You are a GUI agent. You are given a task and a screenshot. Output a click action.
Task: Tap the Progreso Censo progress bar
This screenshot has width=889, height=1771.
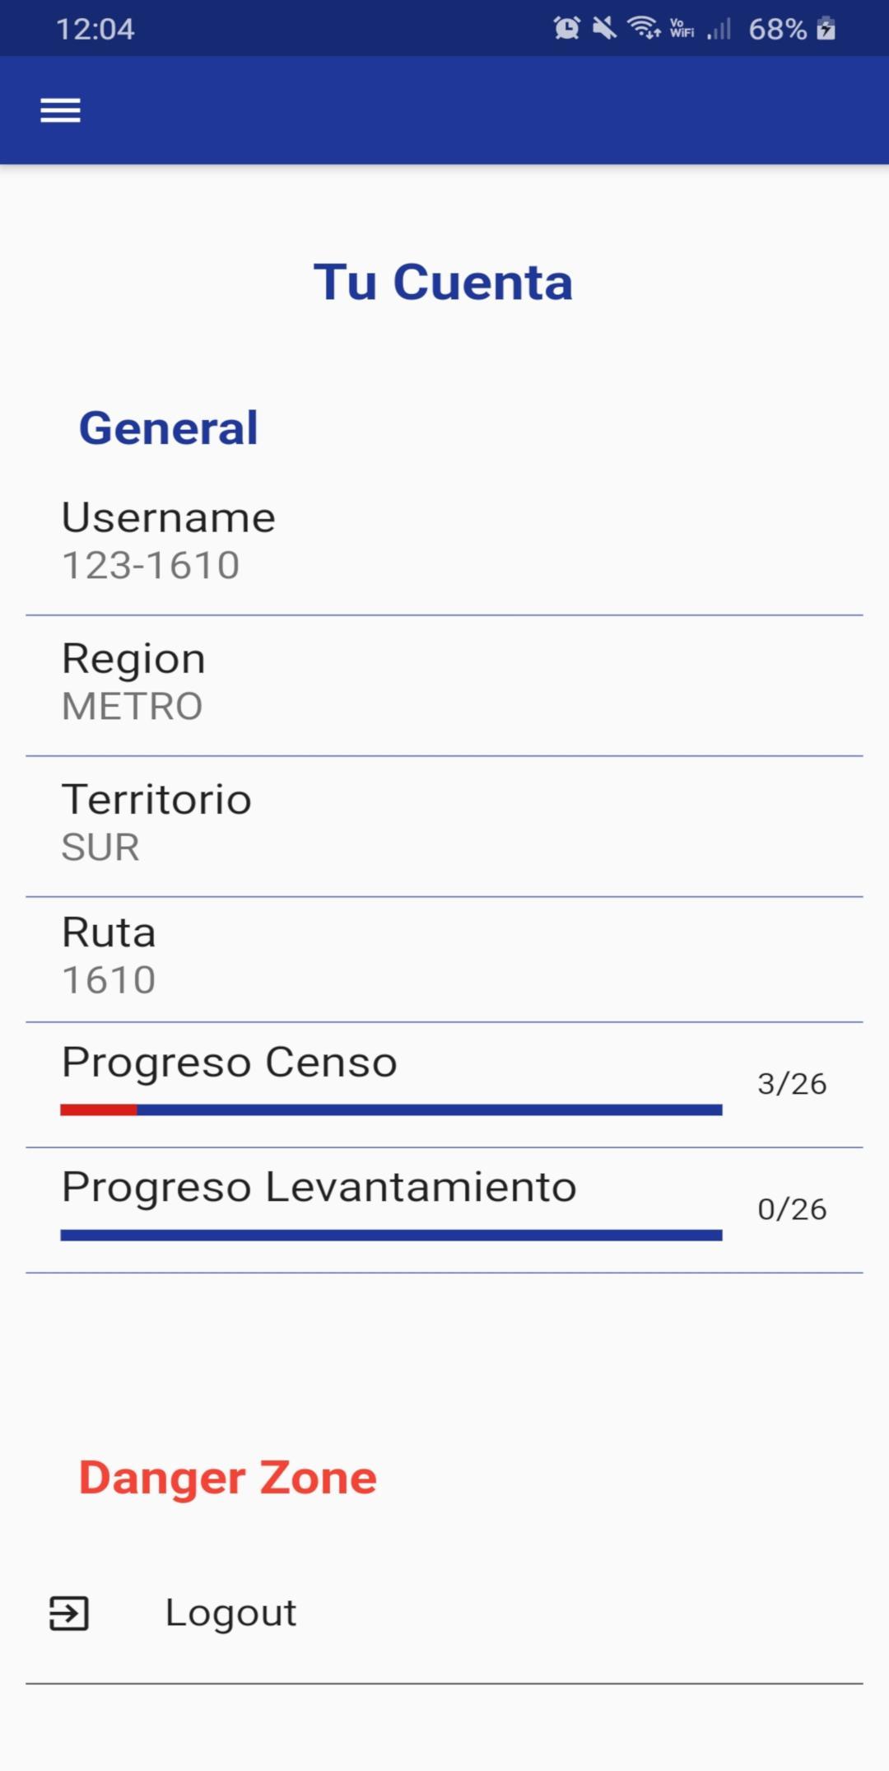point(391,1110)
